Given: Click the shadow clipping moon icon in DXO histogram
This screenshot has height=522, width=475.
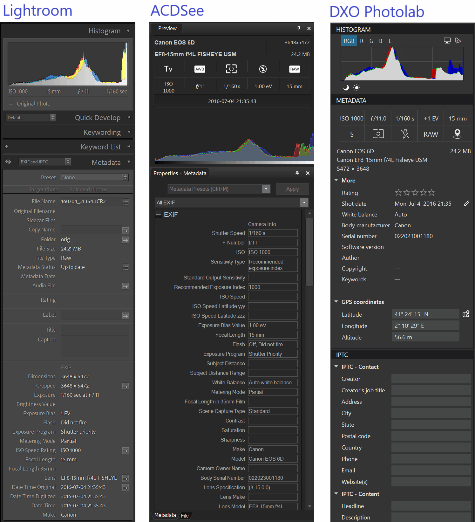Looking at the screenshot, I should (x=346, y=87).
